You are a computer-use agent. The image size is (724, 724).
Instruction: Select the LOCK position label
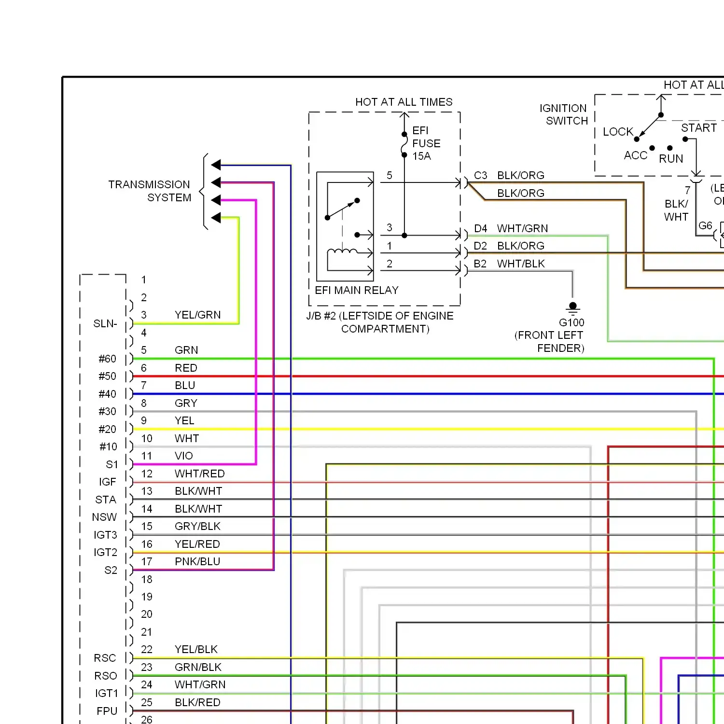click(x=618, y=132)
